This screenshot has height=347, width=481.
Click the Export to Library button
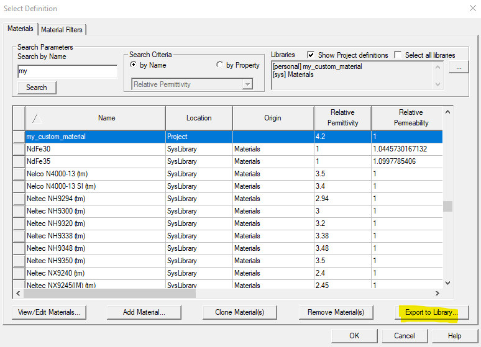click(x=432, y=312)
